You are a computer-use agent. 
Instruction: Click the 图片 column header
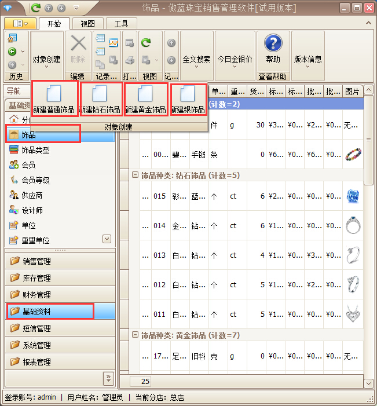(x=352, y=92)
